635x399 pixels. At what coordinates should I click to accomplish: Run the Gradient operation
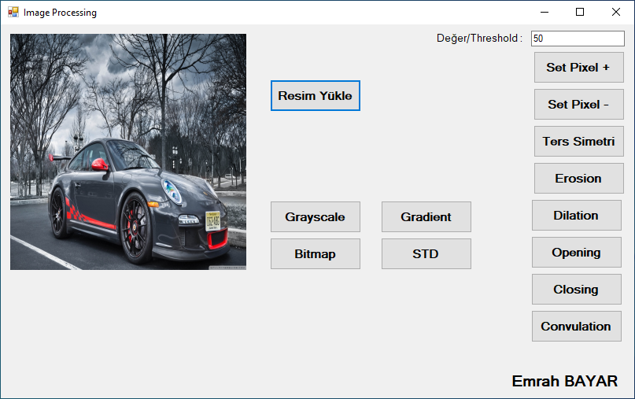426,216
